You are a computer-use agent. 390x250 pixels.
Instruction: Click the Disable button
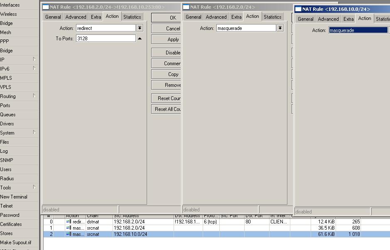coord(166,53)
